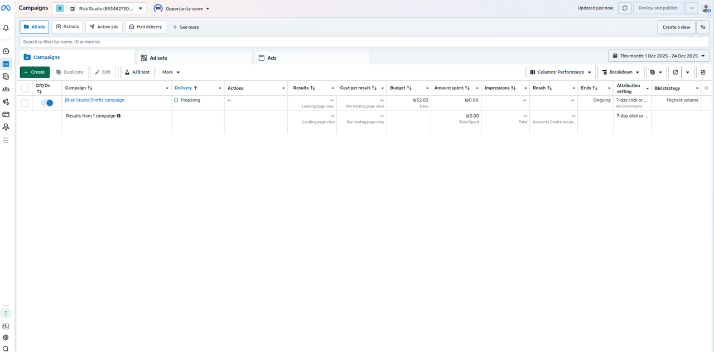The image size is (714, 352).
Task: Check the Risk Studio Traffic campaign checkbox
Action: click(x=25, y=103)
